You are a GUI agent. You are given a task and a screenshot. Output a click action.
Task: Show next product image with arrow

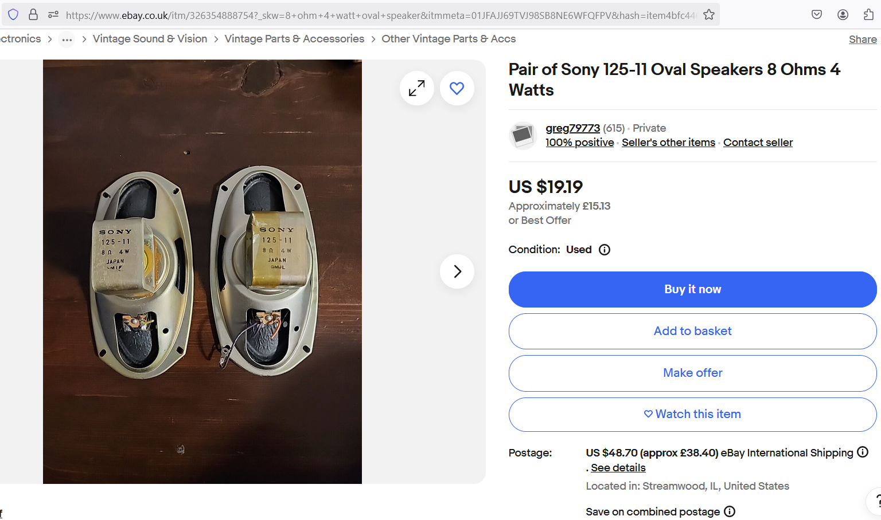tap(457, 271)
